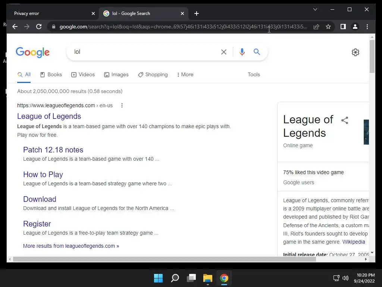The image size is (382, 287).
Task: Open Chrome side panel
Action: (343, 27)
